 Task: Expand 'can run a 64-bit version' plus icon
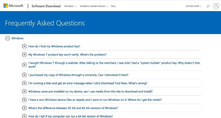click(x=24, y=116)
